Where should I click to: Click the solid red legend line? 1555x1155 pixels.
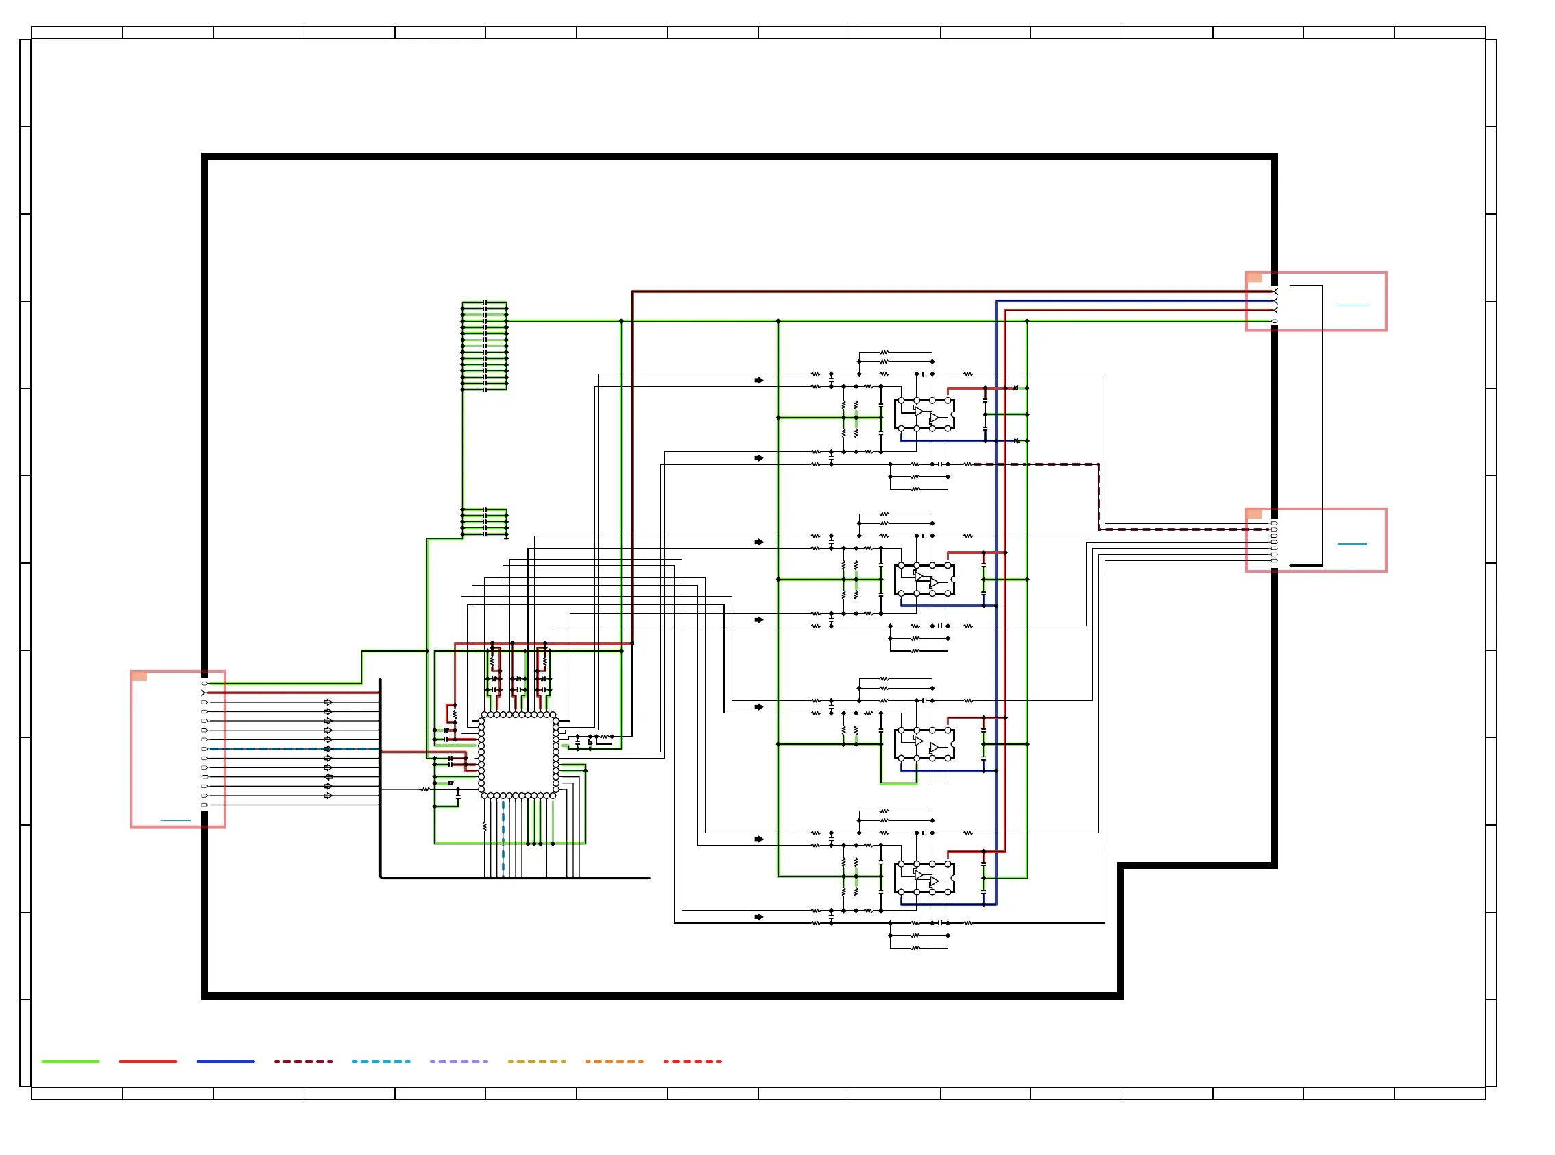[x=147, y=1061]
